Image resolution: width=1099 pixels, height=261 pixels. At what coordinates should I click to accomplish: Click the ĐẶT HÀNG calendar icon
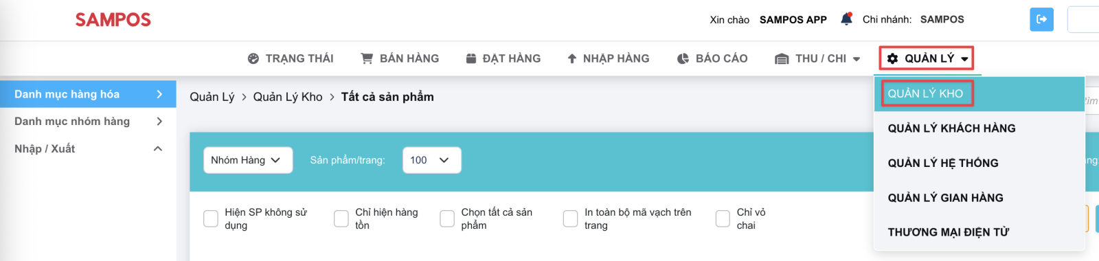[471, 58]
